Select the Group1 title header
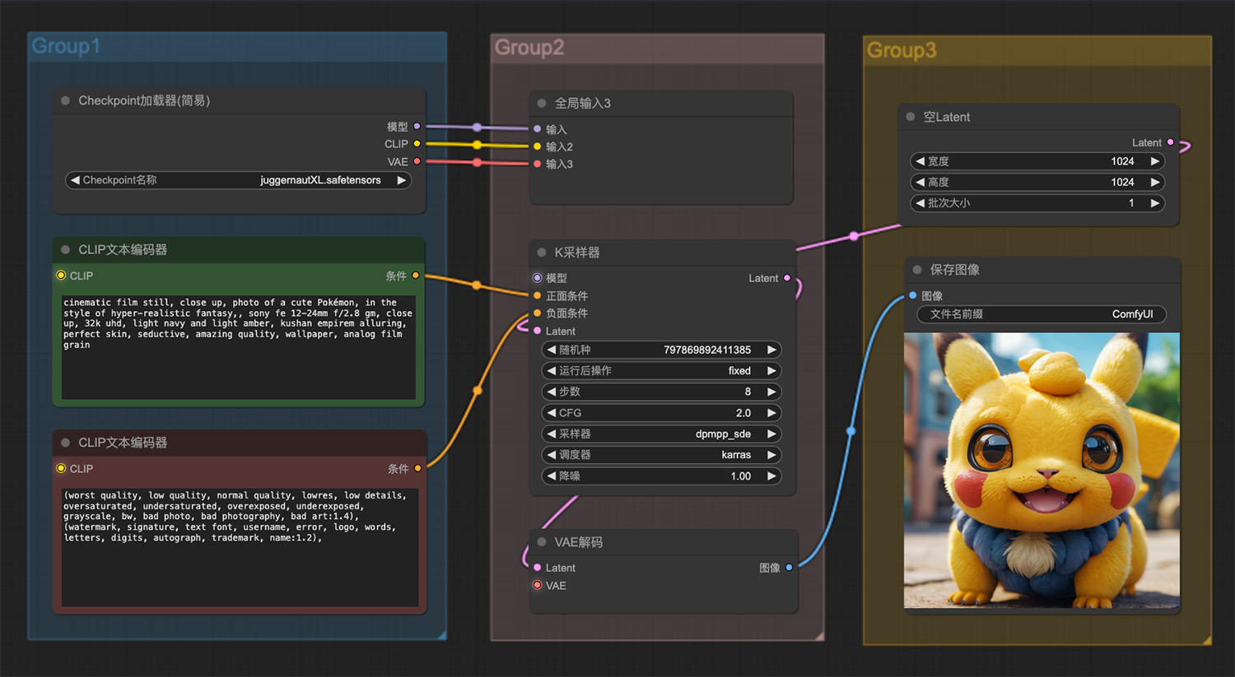Screen dimensions: 1235x677 [x=237, y=47]
